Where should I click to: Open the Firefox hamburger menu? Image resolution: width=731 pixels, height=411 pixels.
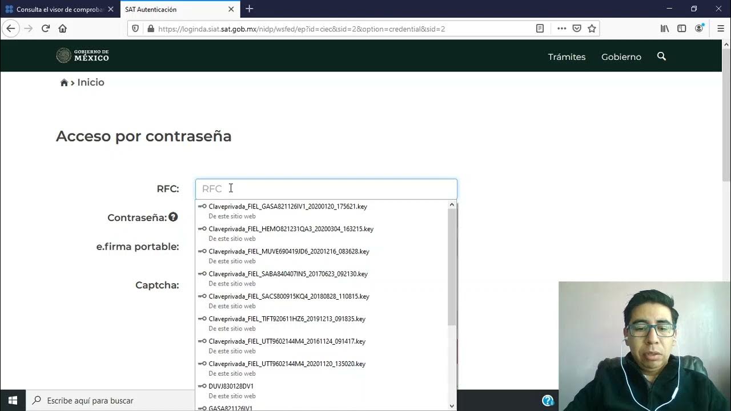pos(720,29)
